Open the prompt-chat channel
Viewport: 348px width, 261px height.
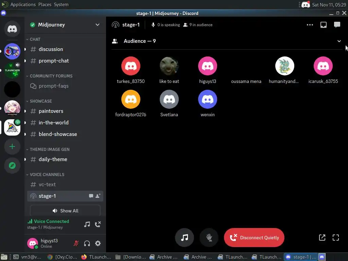(x=65, y=60)
